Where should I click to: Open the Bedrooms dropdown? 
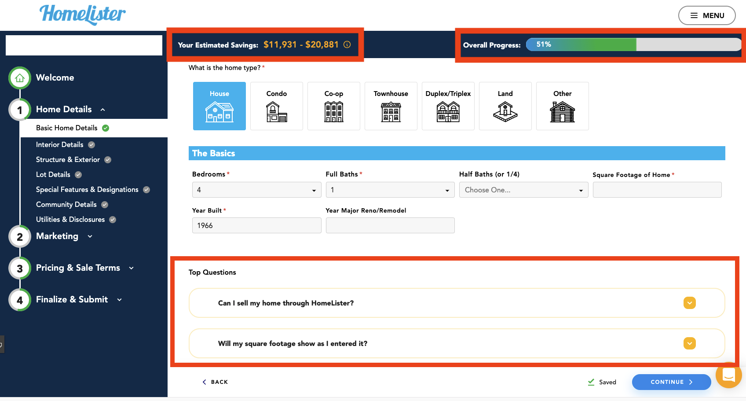256,190
